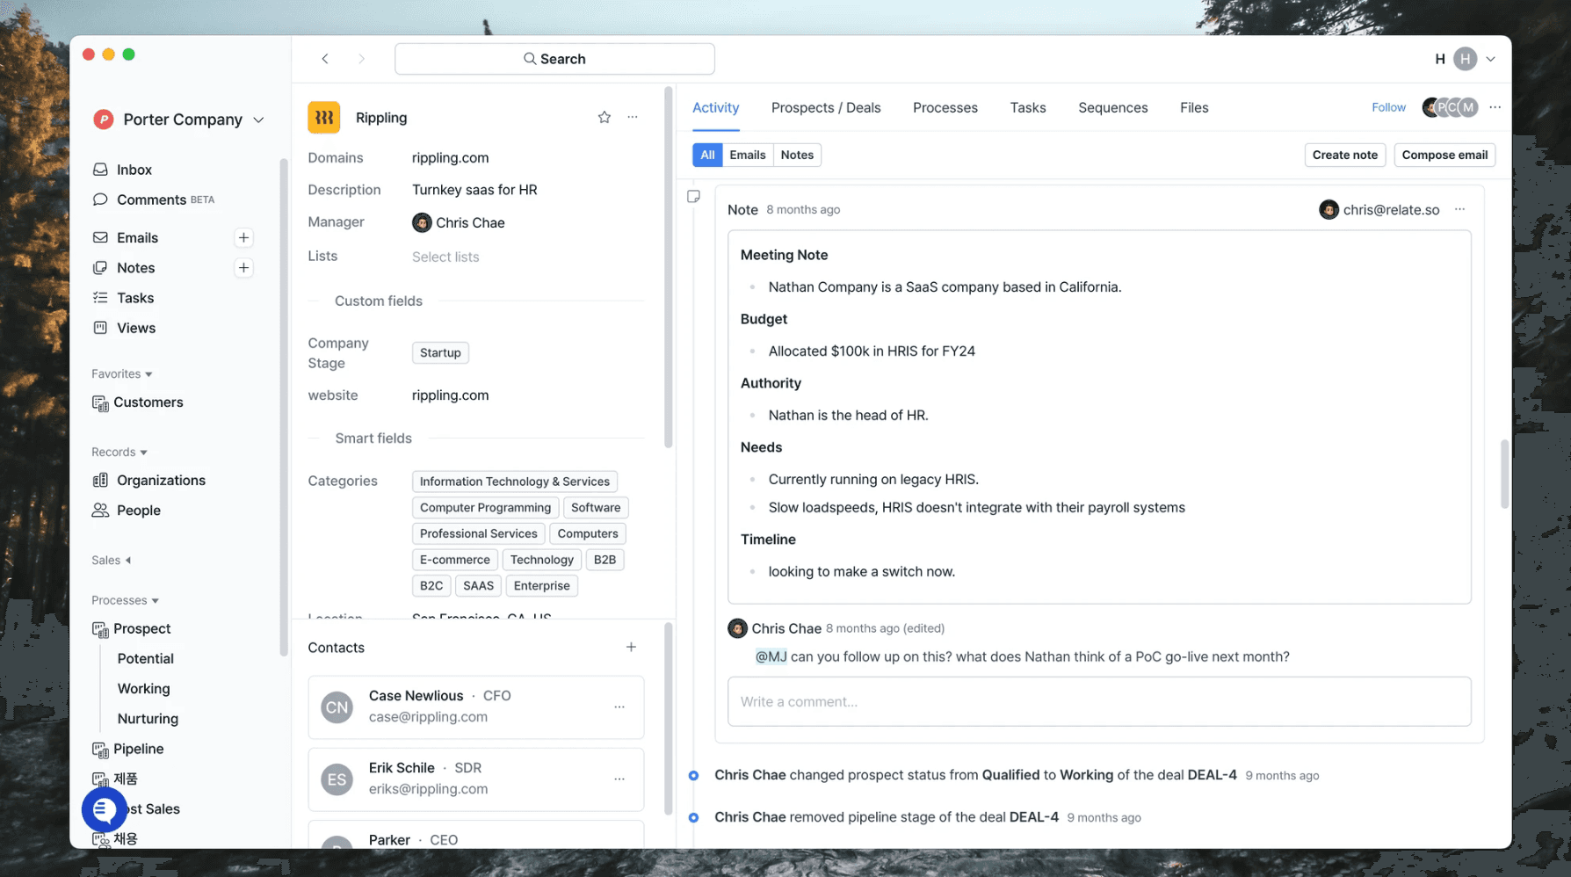
Task: Click the Compose email button
Action: pyautogui.click(x=1444, y=155)
